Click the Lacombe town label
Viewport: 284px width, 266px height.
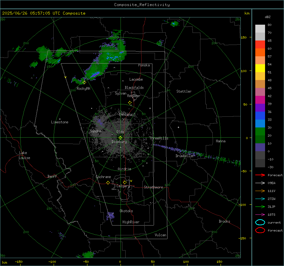click(136, 79)
